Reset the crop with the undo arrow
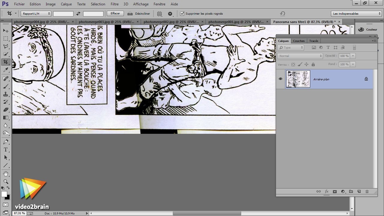 (282, 13)
